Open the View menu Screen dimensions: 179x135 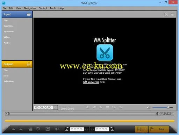coord(19,8)
